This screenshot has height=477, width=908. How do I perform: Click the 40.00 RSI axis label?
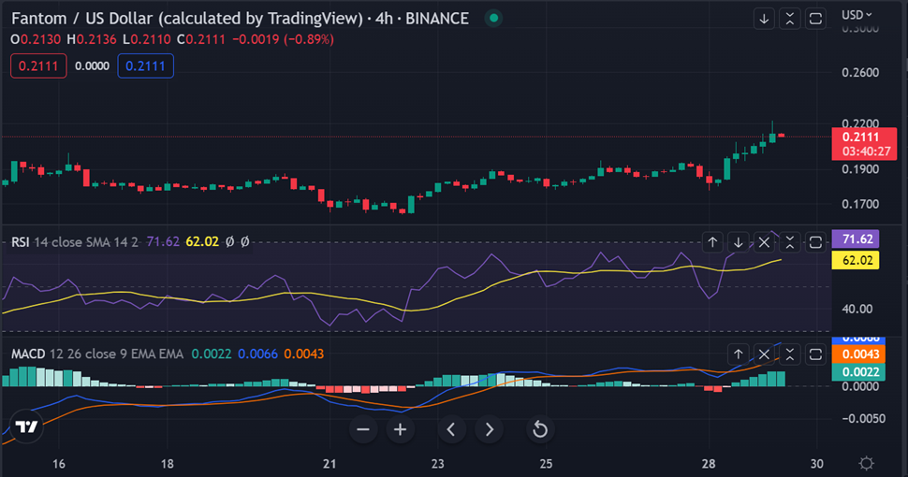(x=857, y=309)
